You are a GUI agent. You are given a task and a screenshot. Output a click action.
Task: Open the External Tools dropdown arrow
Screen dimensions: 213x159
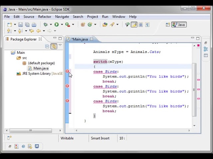coord(73,25)
